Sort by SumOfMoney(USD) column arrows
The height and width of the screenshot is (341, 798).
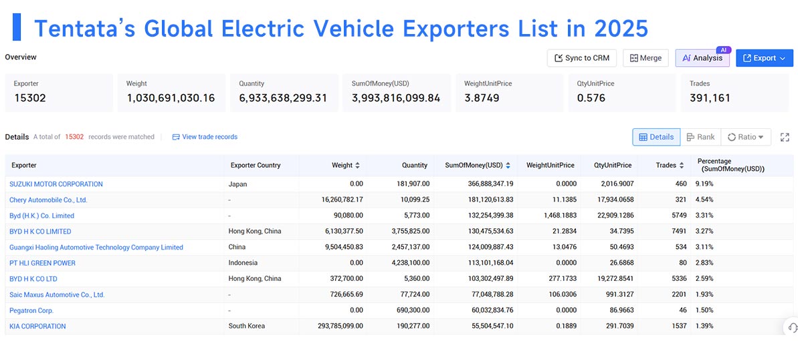(508, 165)
